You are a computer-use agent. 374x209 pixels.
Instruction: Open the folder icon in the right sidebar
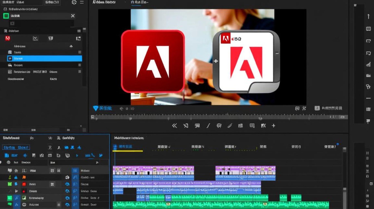click(x=368, y=75)
